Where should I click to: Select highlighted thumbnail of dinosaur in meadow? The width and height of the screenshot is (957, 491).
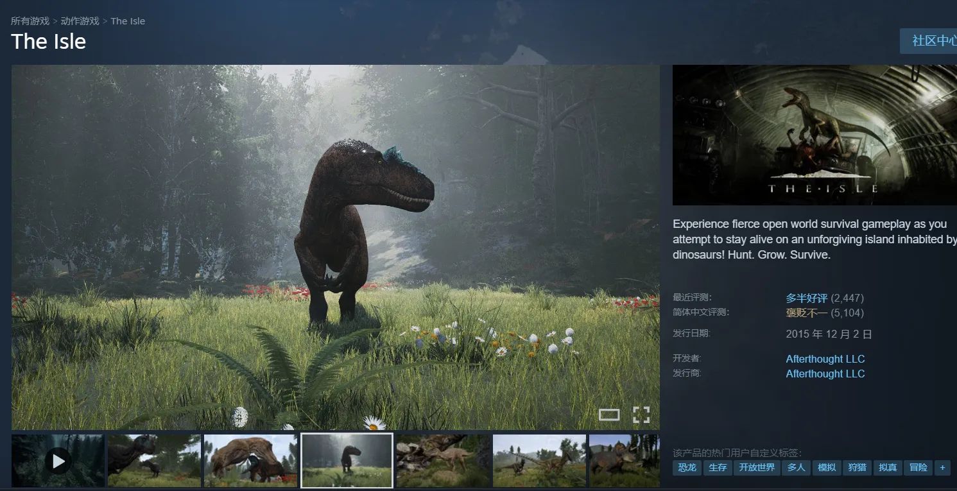click(347, 461)
